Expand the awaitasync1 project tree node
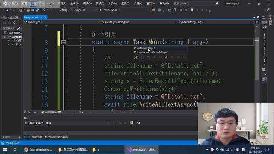The image size is (274, 154). pyautogui.click(x=5, y=37)
